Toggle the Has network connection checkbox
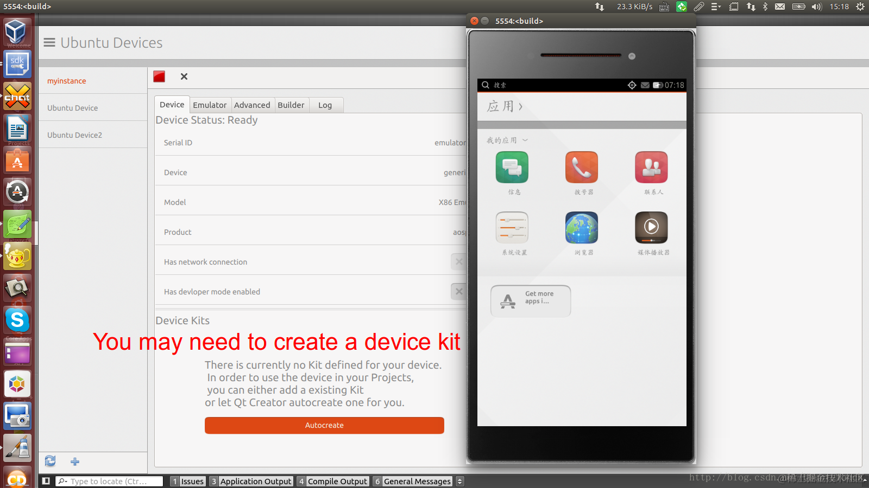Viewport: 869px width, 488px height. click(x=459, y=261)
